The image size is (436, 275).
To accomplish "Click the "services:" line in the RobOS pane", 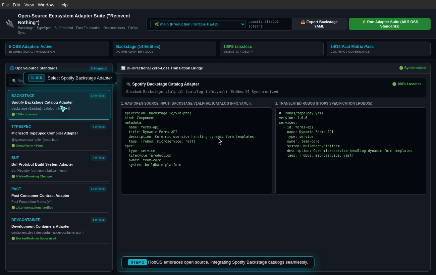I will pyautogui.click(x=288, y=122).
